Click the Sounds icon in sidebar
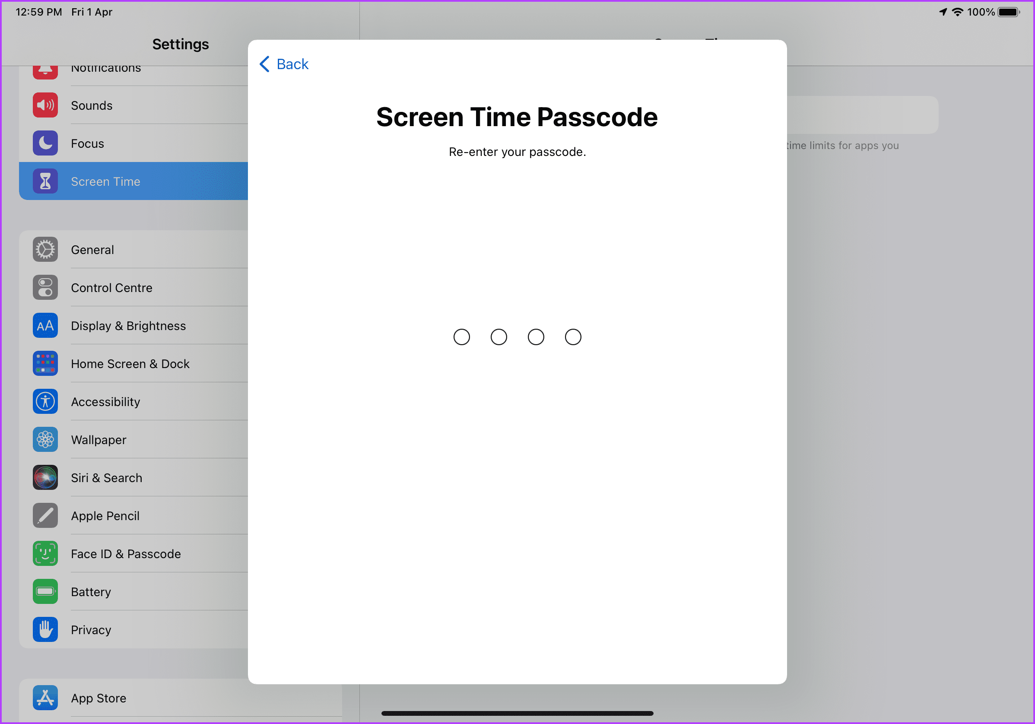Viewport: 1035px width, 724px height. [45, 105]
